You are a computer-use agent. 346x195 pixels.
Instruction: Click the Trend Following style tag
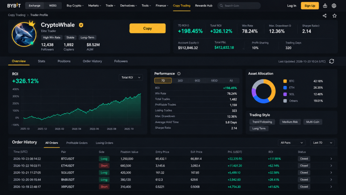(x=262, y=122)
